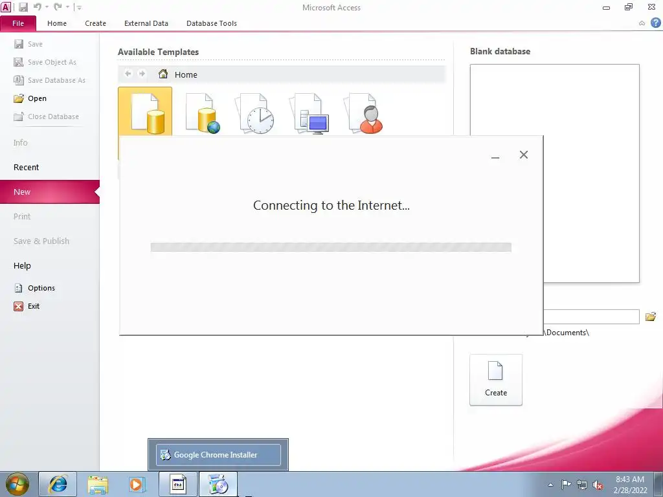Click the Create database button

tap(495, 380)
